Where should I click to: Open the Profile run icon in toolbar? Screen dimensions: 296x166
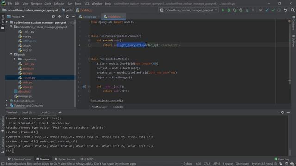240,10
